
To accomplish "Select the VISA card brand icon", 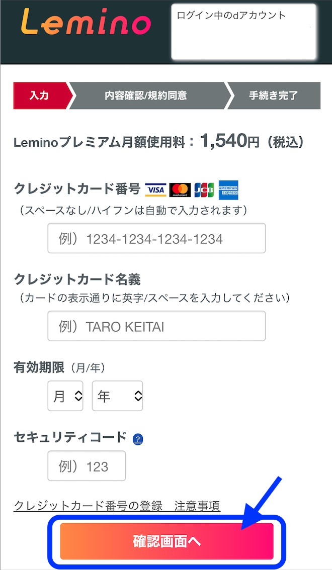I will 156,189.
